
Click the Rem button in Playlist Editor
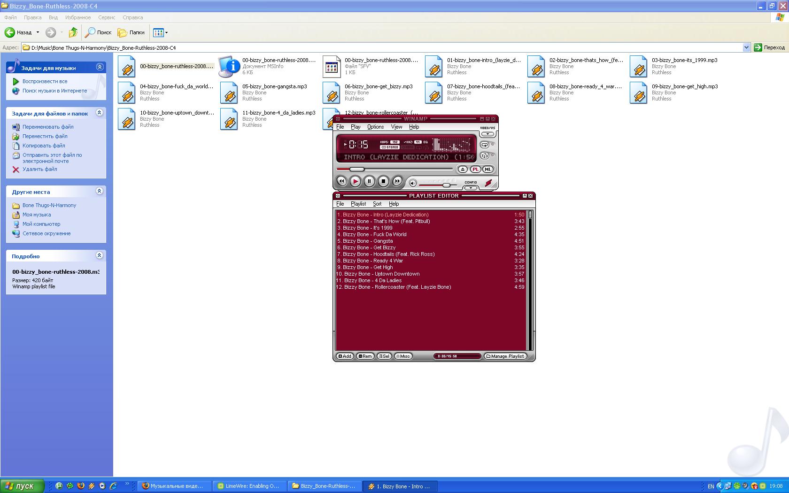tap(365, 356)
